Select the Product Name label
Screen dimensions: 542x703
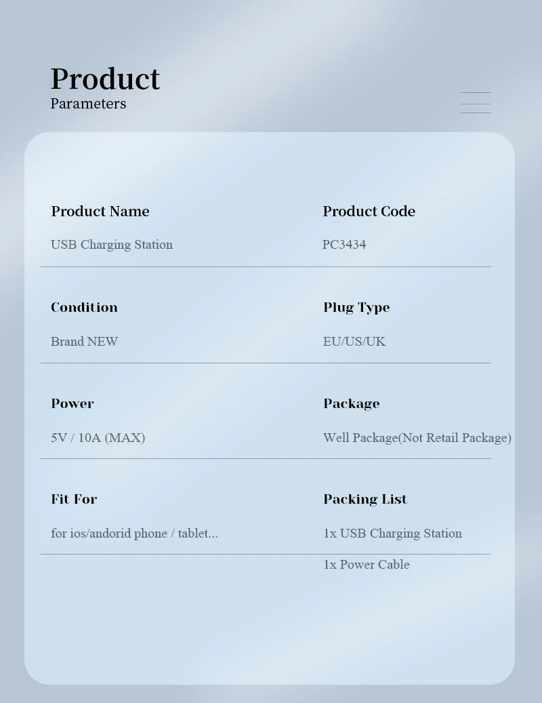coord(100,211)
